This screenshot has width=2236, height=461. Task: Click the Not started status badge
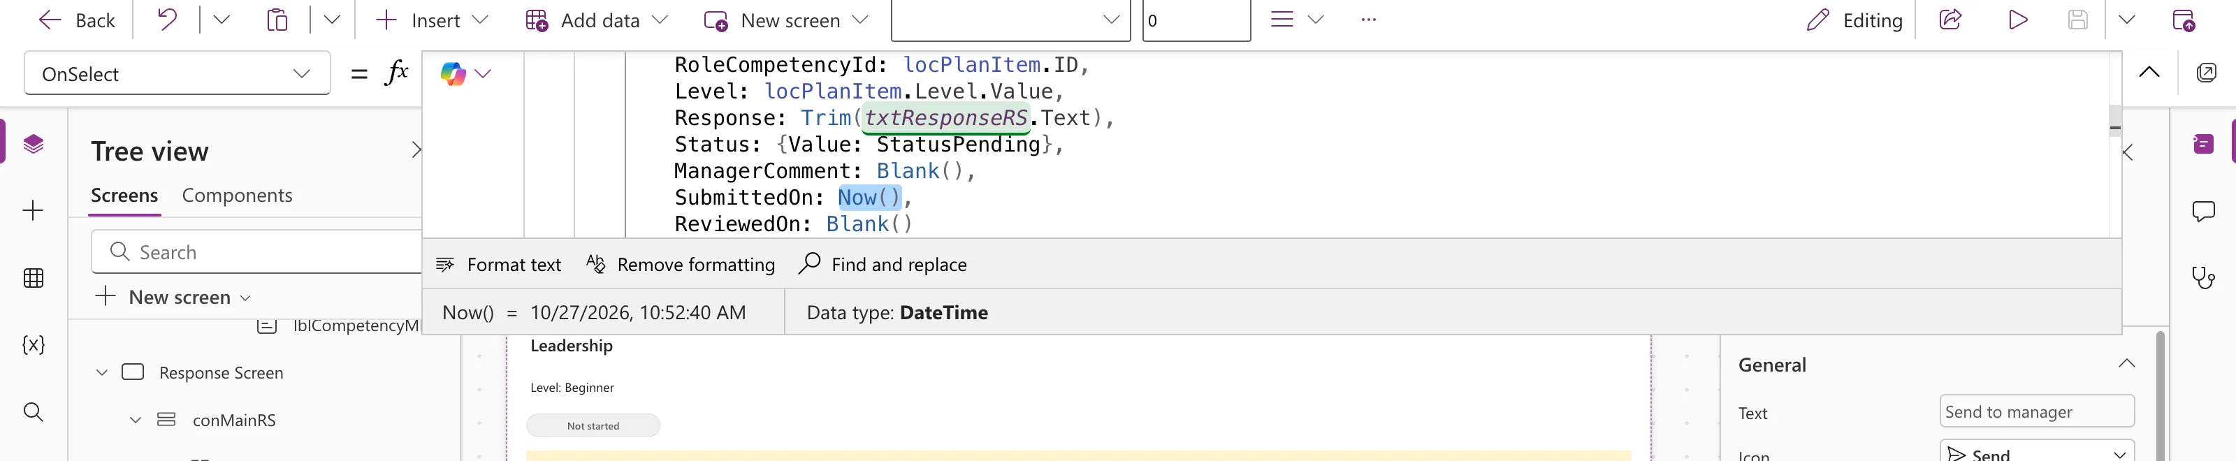click(593, 425)
